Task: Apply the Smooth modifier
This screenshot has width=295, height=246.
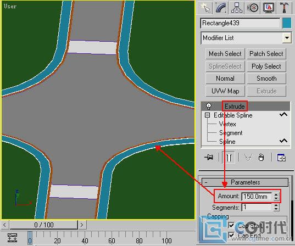Action: tap(266, 79)
